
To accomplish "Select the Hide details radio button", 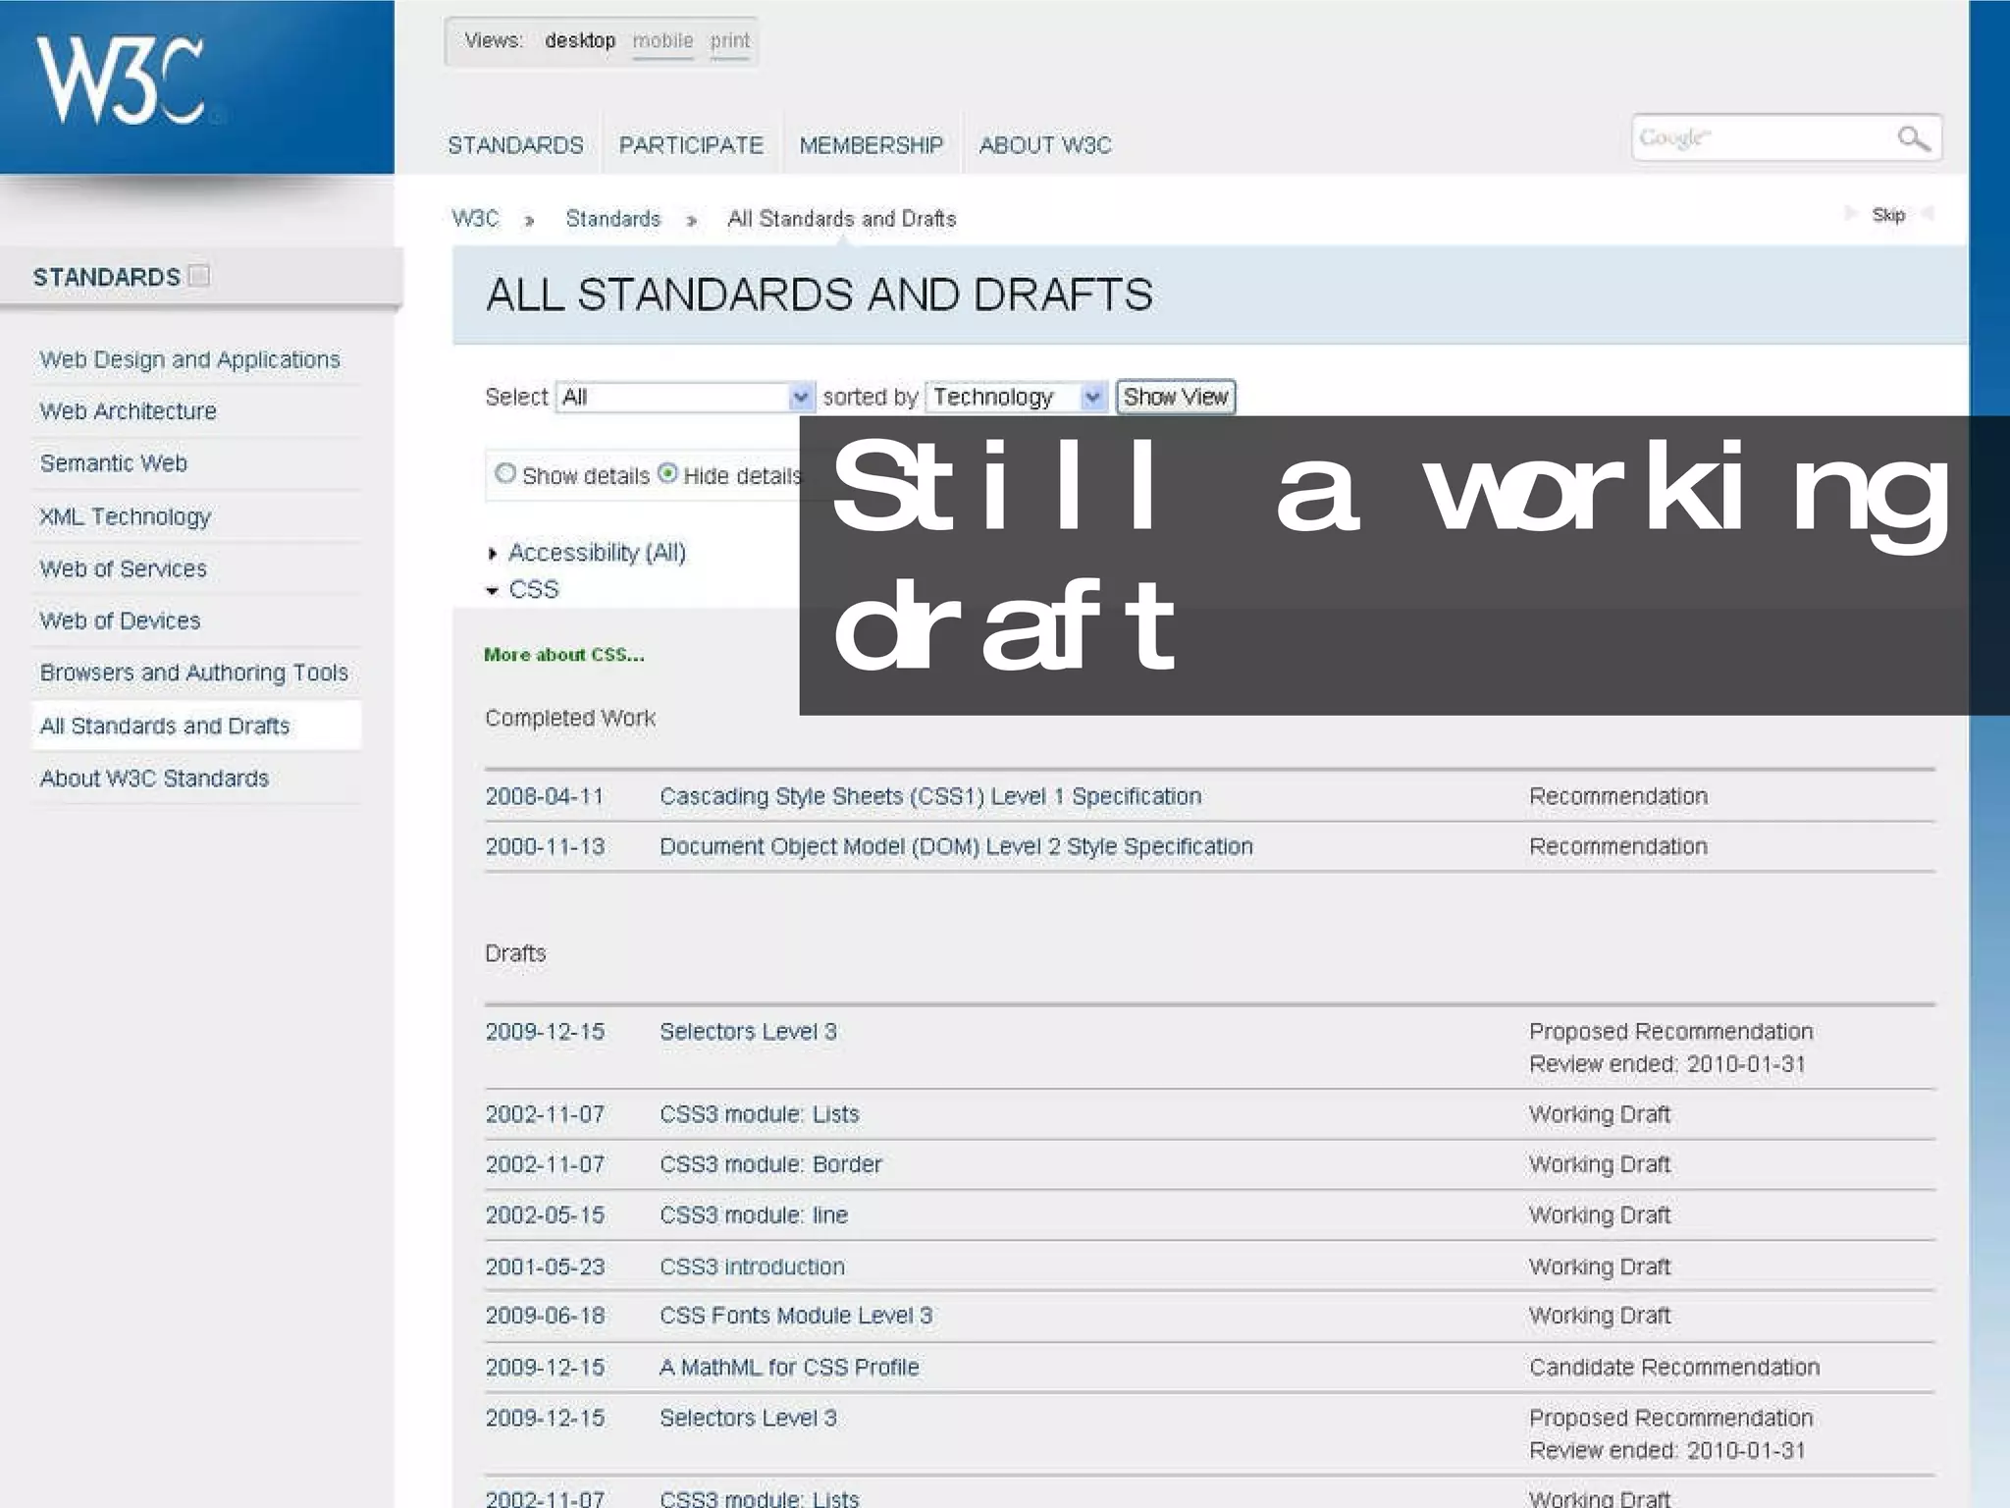I will coord(667,474).
